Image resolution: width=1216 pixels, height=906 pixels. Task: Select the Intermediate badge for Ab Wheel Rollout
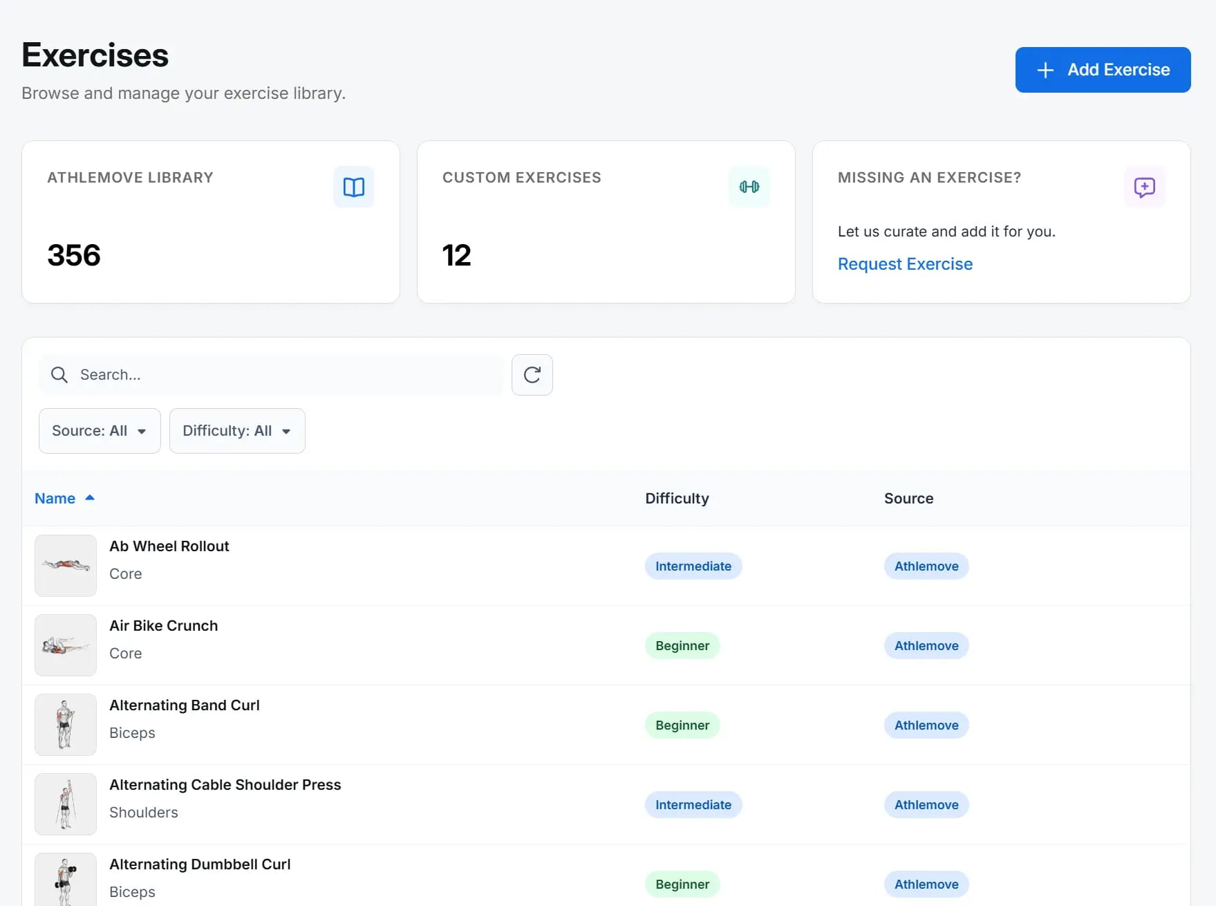(x=693, y=566)
